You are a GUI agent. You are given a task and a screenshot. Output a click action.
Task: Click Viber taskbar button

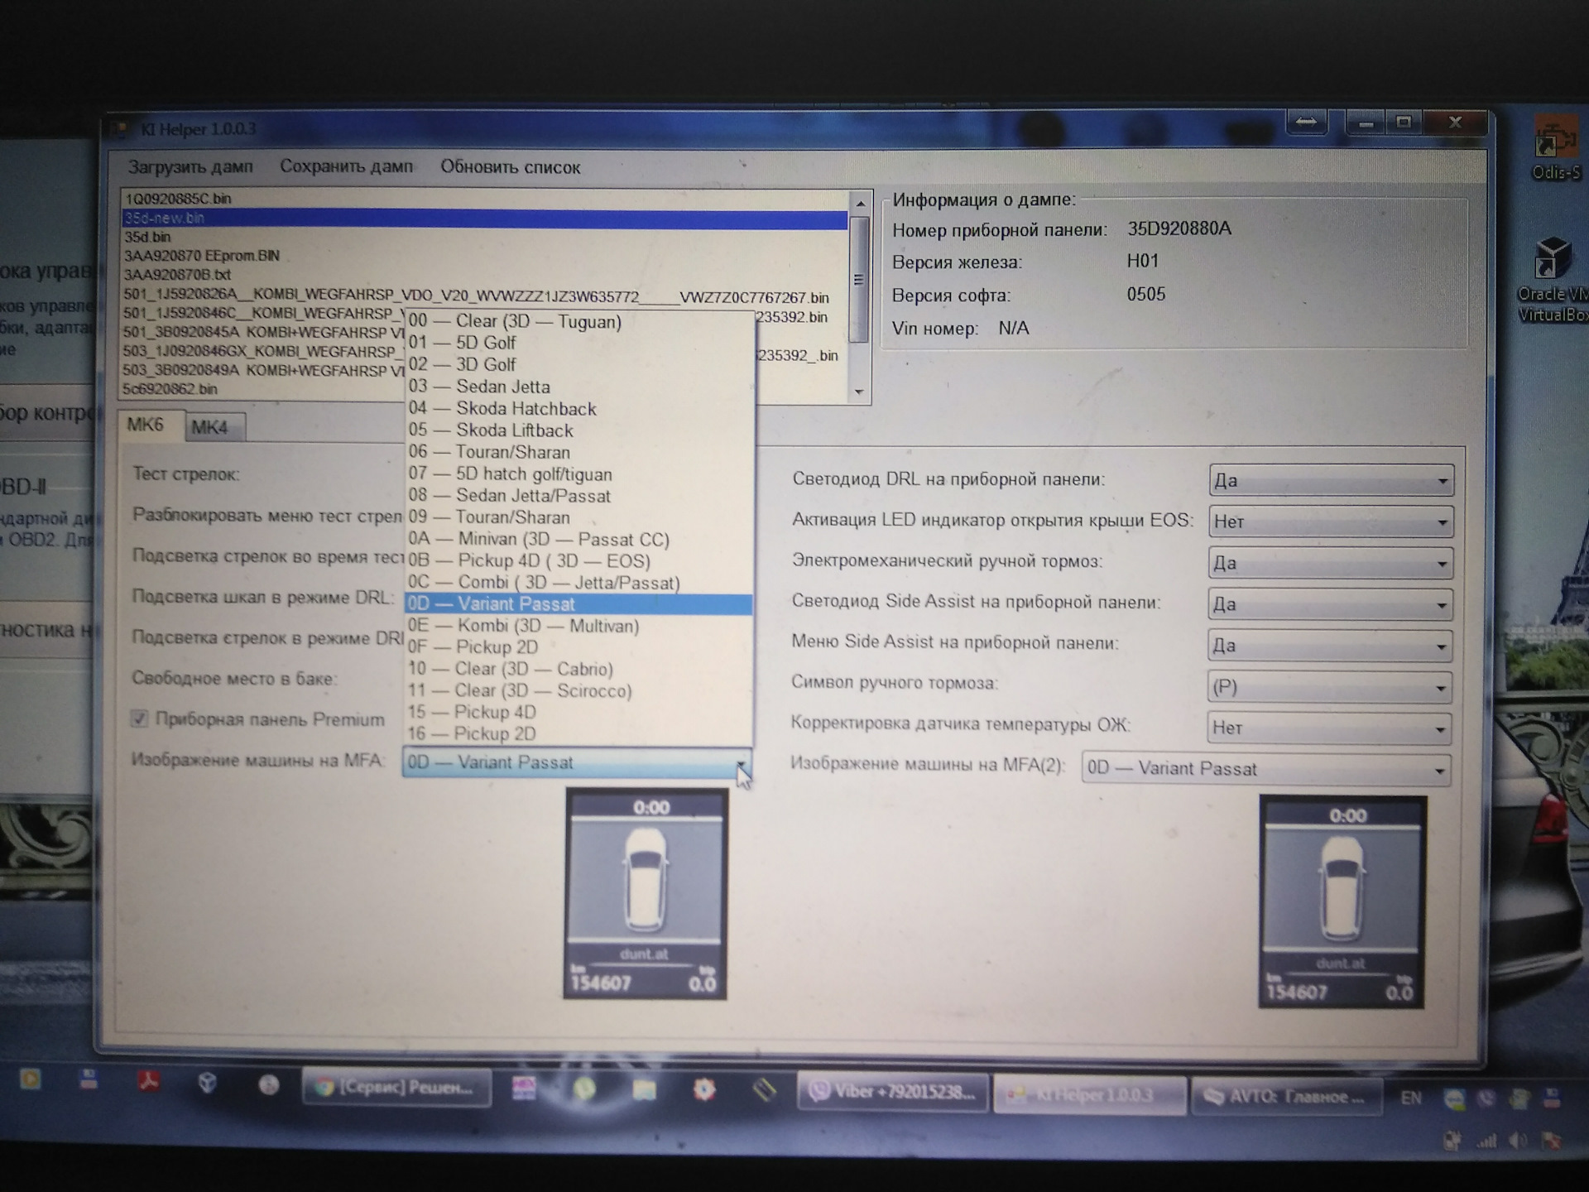(x=892, y=1092)
